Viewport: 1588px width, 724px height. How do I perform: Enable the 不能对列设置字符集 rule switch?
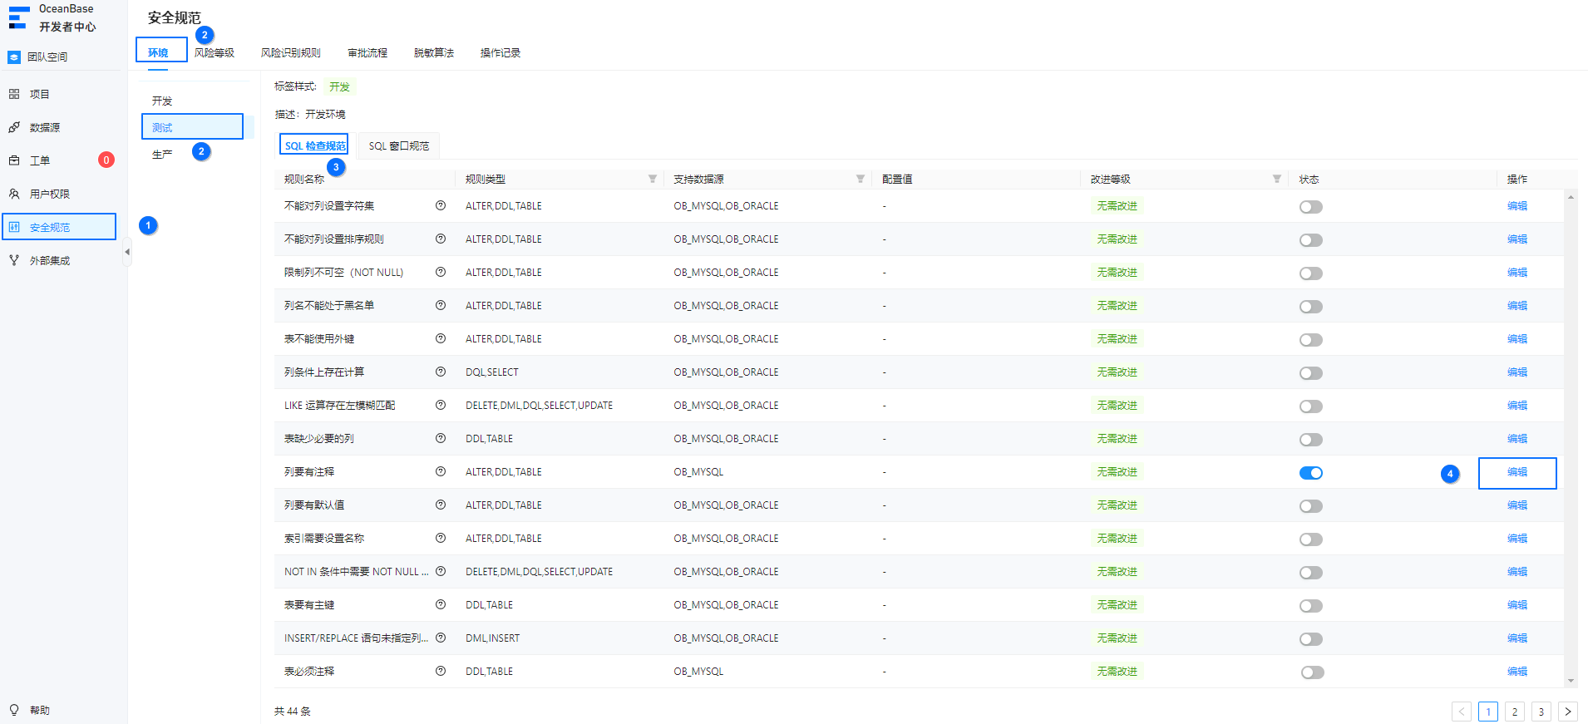pyautogui.click(x=1311, y=207)
